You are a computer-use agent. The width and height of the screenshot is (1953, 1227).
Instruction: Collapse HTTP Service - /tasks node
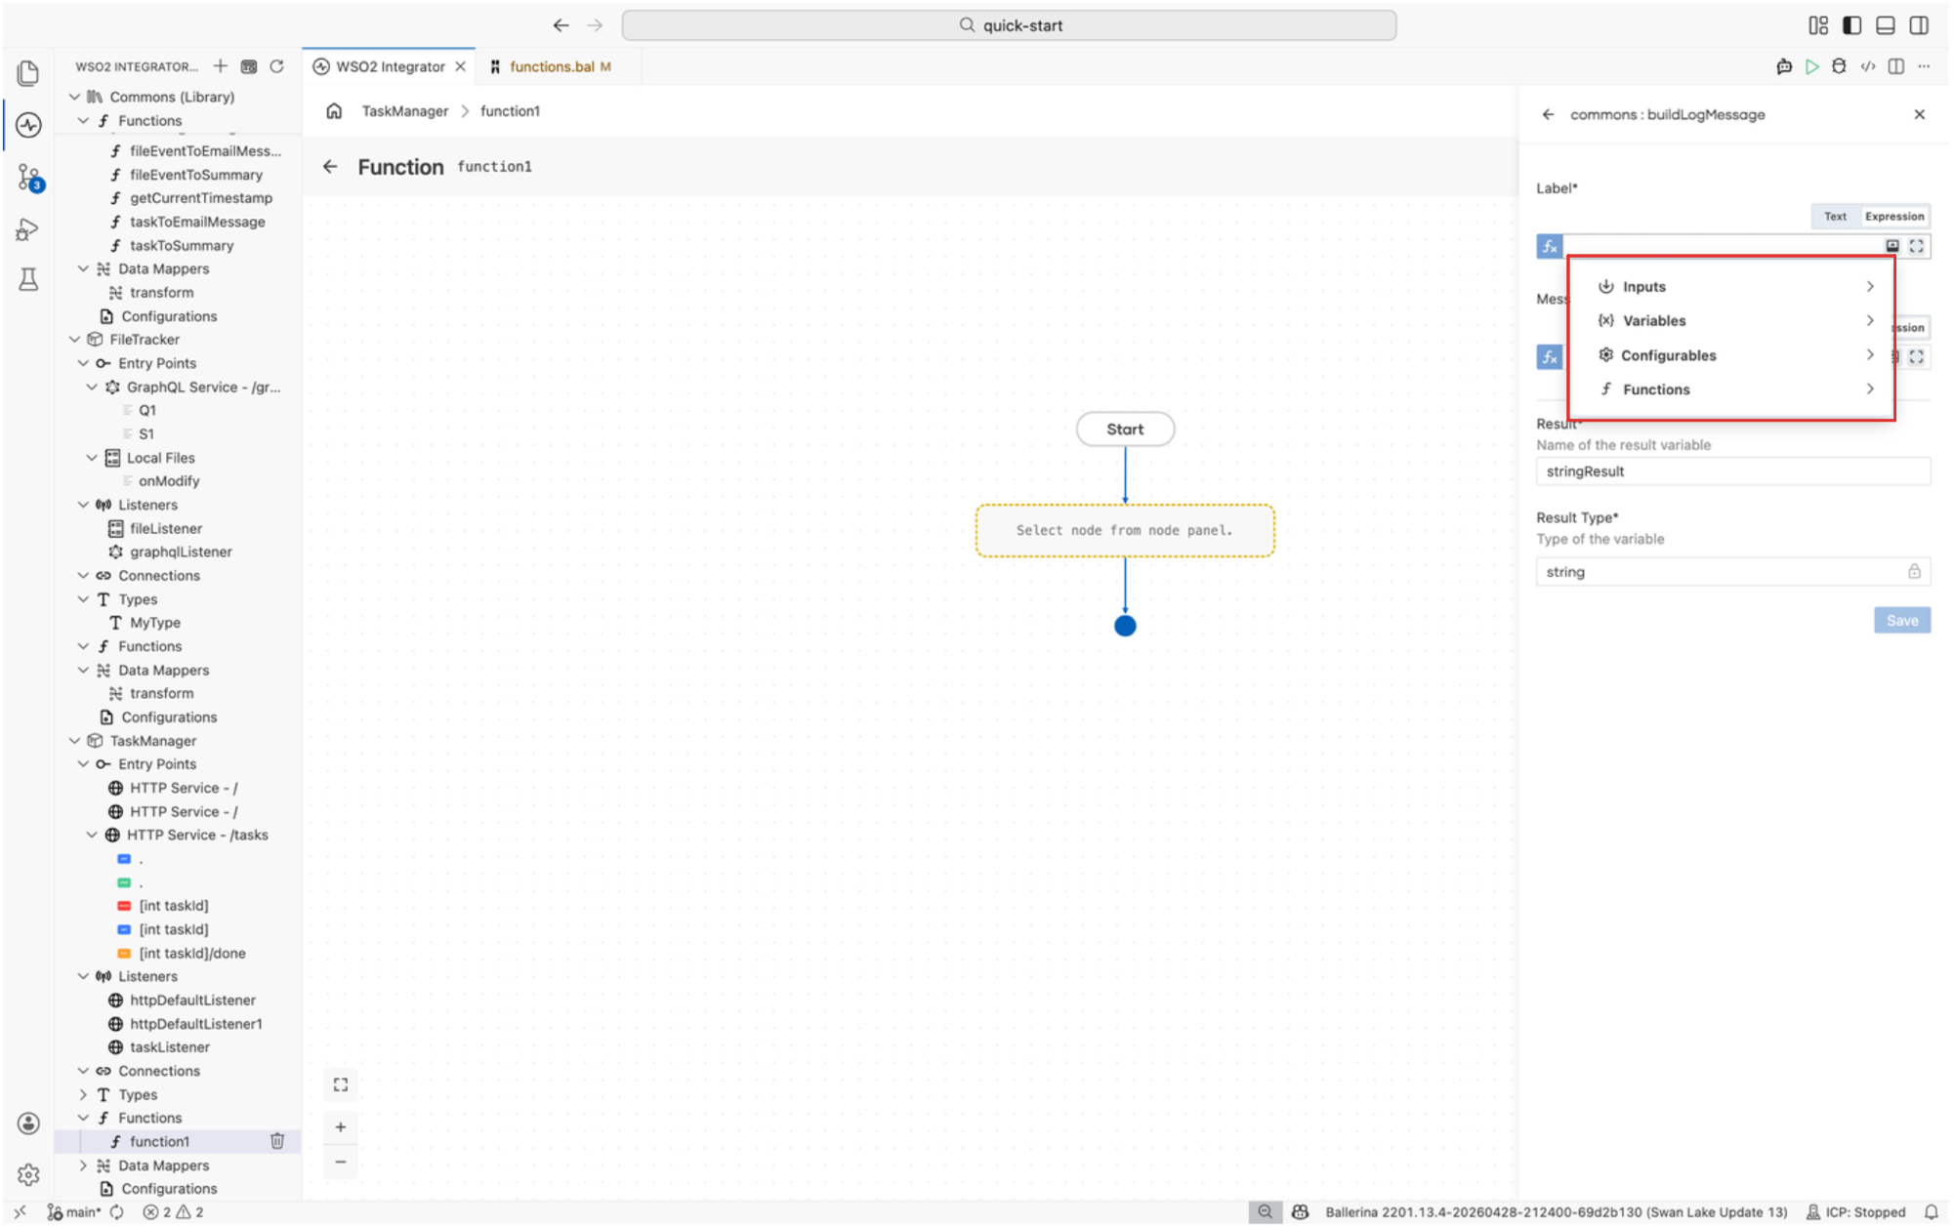92,836
